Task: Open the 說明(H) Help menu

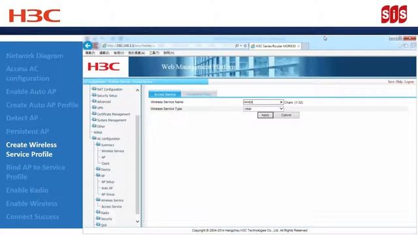Action: click(x=169, y=53)
